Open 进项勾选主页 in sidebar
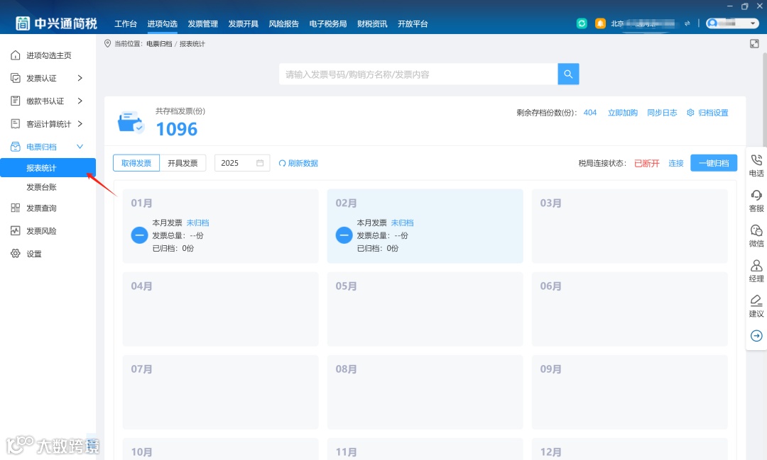767x460 pixels. coord(48,55)
